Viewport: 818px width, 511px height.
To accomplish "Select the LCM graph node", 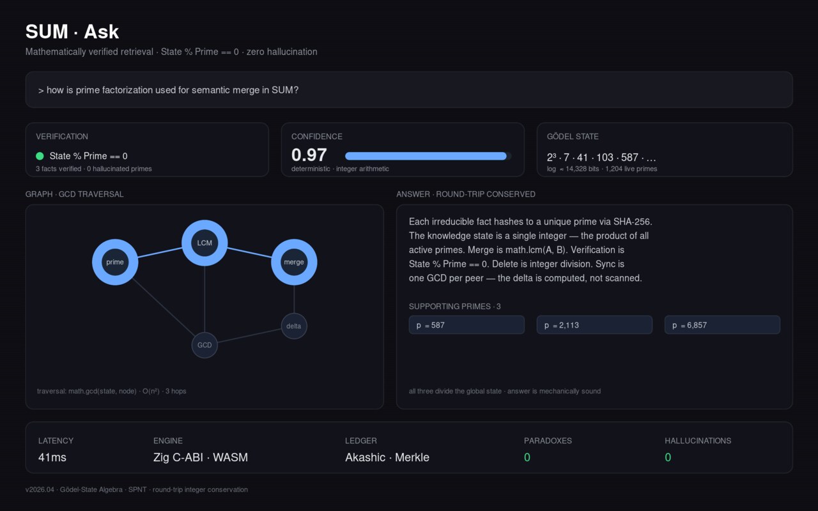I will pos(204,243).
